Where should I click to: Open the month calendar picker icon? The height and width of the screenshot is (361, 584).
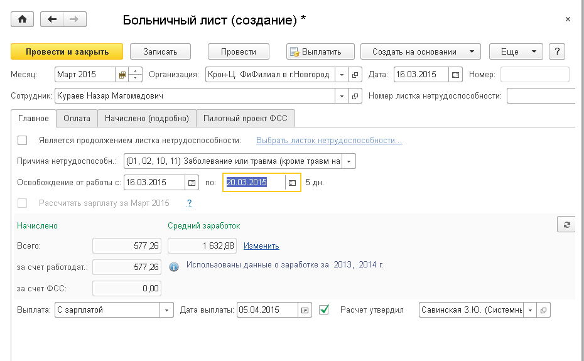[x=122, y=75]
